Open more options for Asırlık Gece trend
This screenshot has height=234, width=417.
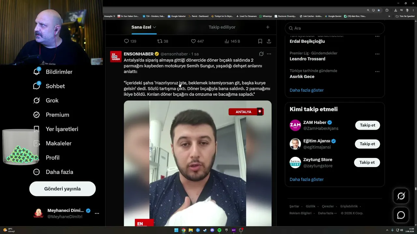pos(377,71)
